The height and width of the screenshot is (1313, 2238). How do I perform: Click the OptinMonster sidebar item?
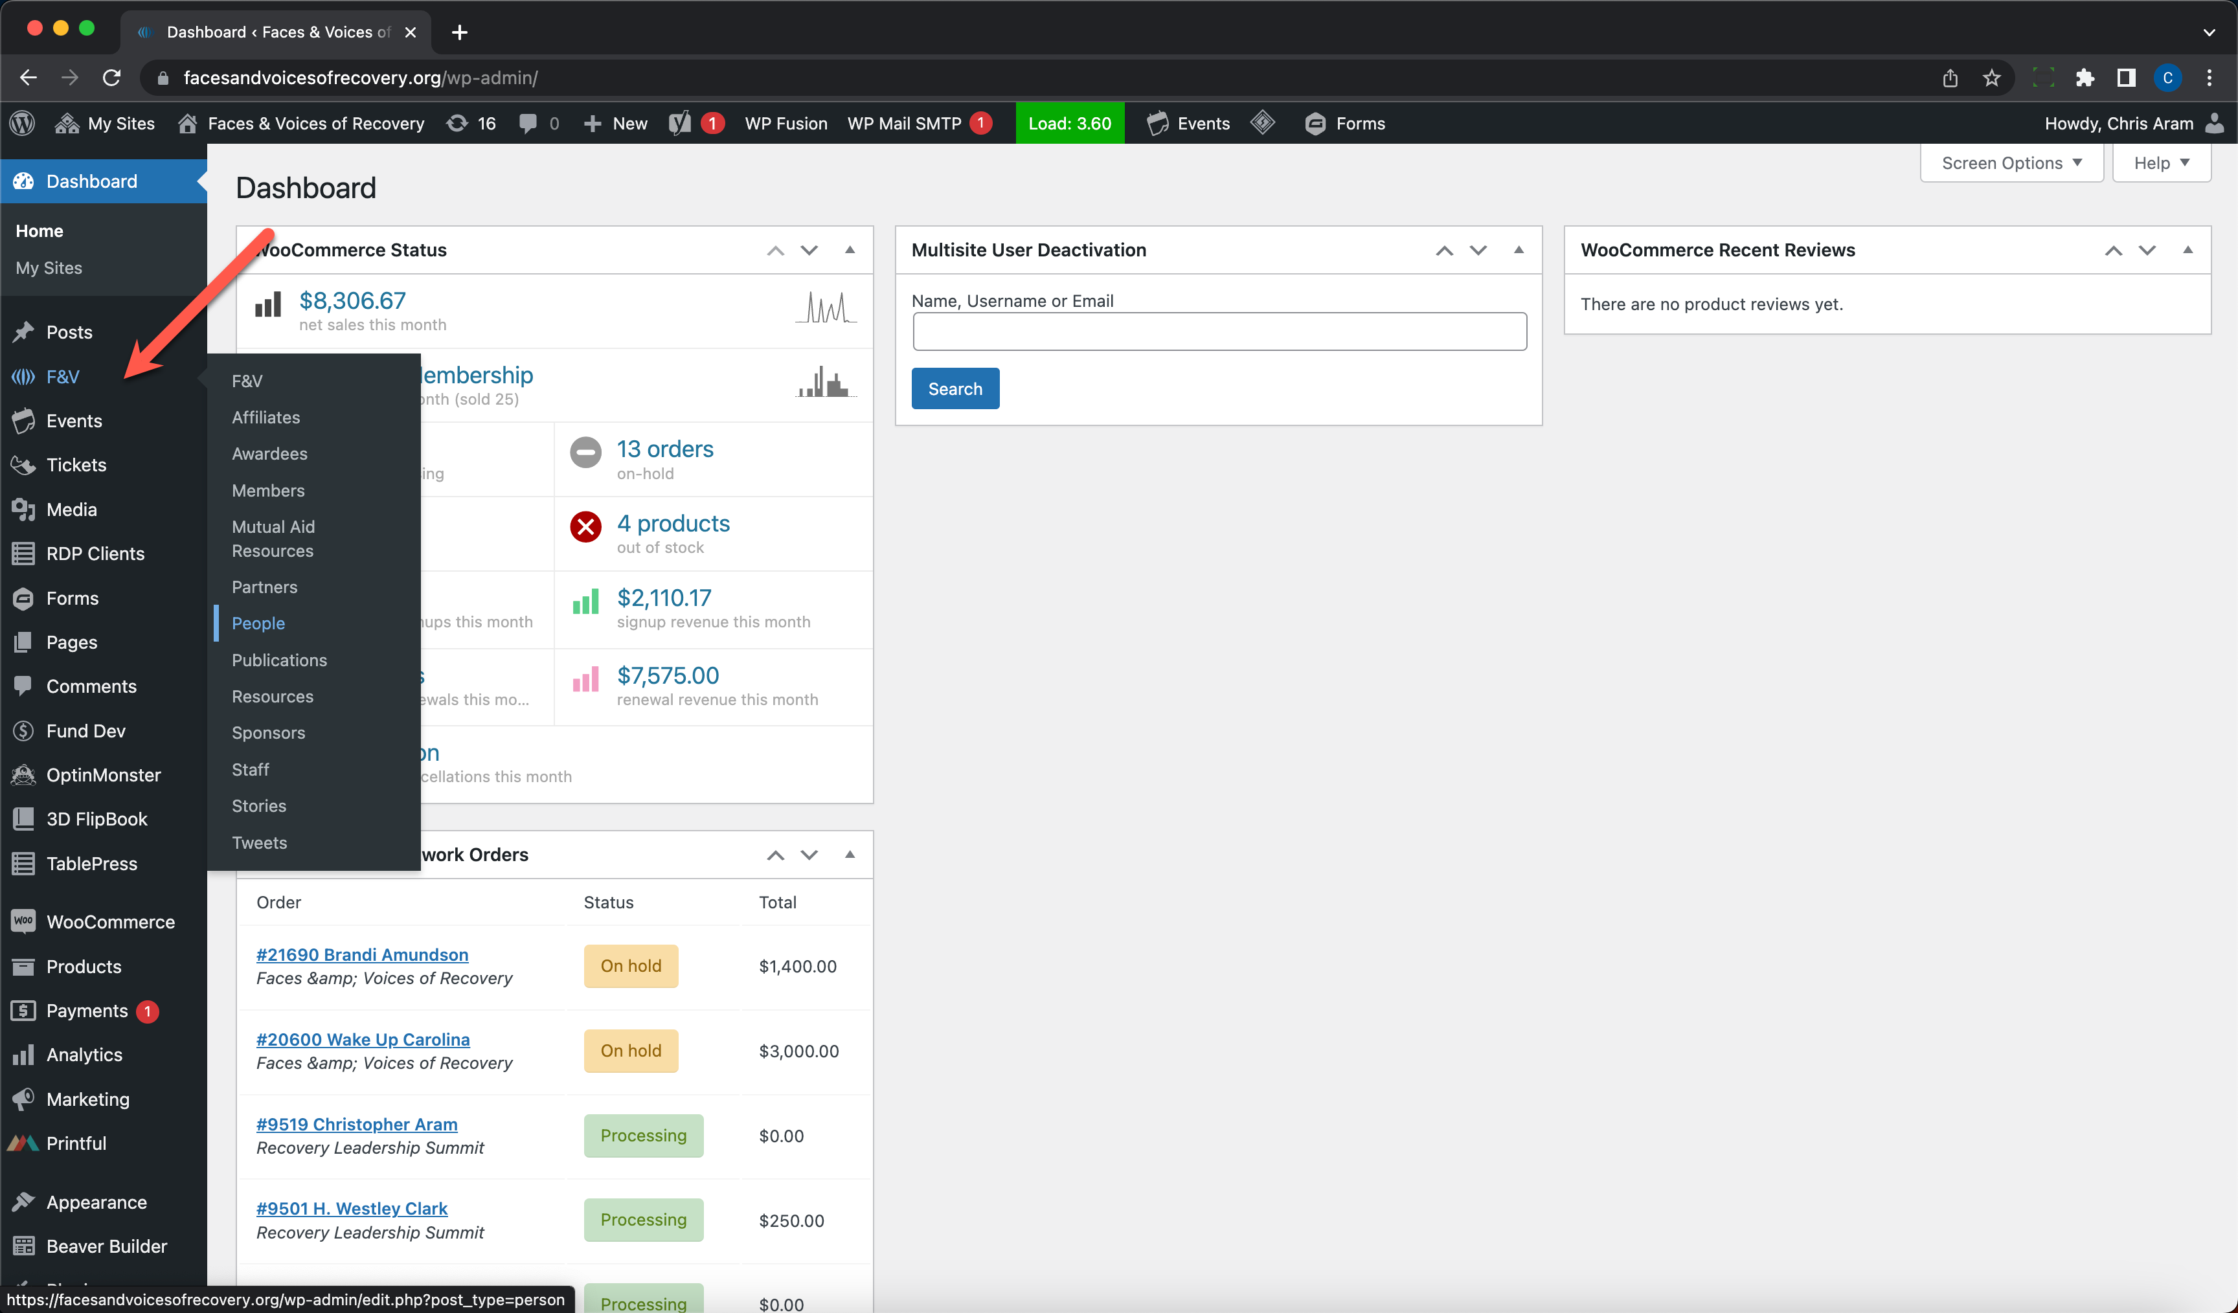103,774
